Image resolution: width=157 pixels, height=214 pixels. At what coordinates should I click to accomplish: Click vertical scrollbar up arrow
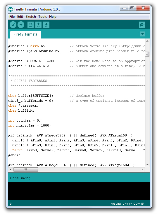147,41
